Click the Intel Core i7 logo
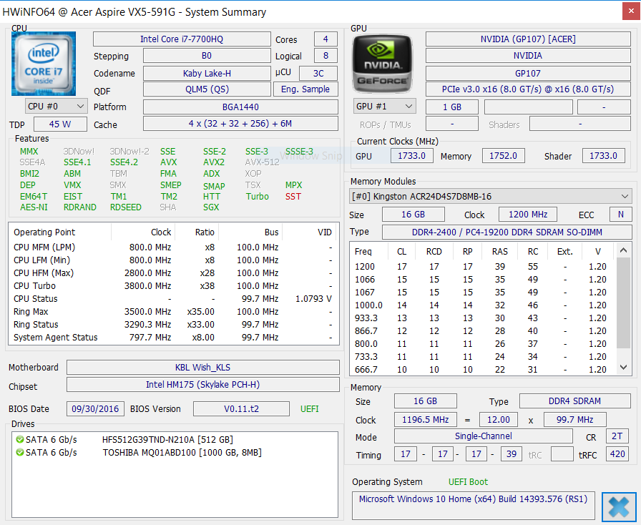641x525 pixels. (x=44, y=64)
